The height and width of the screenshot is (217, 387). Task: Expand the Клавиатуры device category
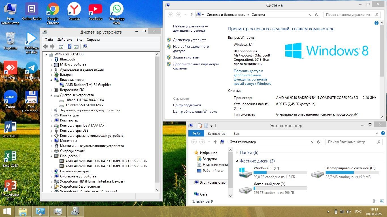[52, 115]
